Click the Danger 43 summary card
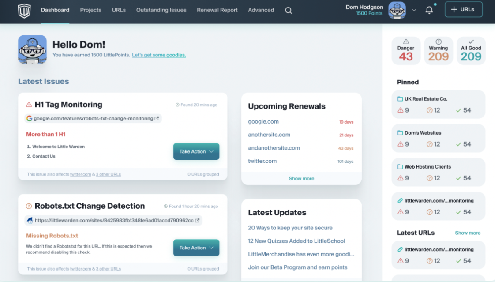495x282 pixels. [x=405, y=50]
